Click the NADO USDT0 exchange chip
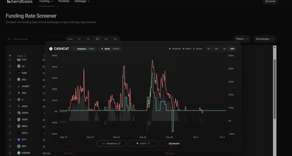 click(x=110, y=49)
